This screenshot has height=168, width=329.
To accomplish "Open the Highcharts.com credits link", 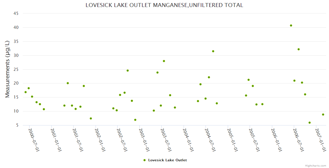I will click(x=316, y=166).
